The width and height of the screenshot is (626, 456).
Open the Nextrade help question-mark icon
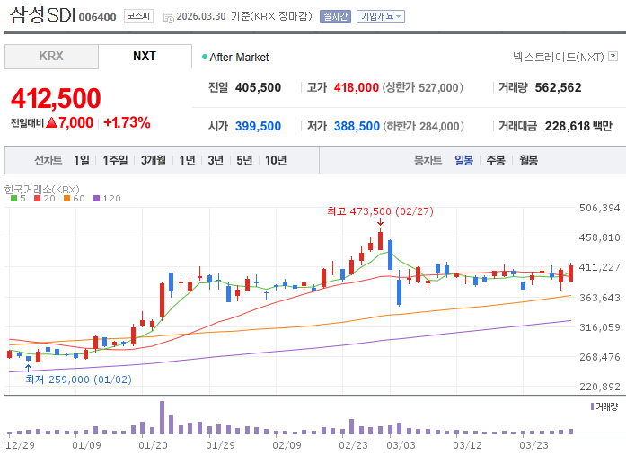click(613, 57)
